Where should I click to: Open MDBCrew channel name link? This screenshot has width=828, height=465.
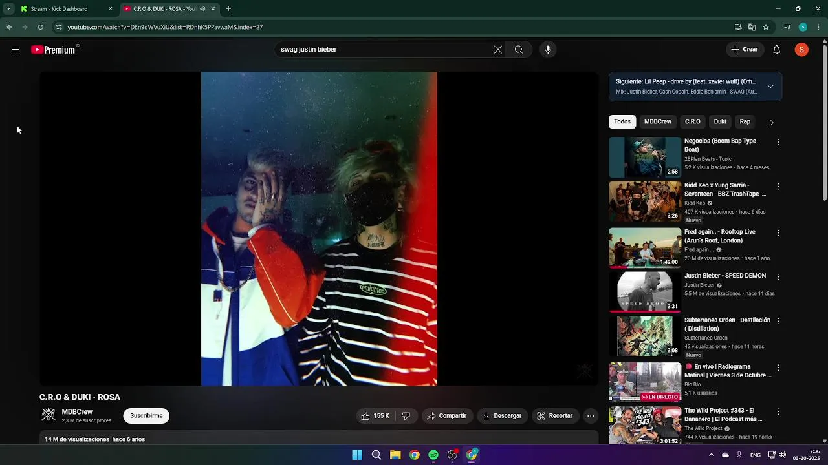tap(77, 412)
